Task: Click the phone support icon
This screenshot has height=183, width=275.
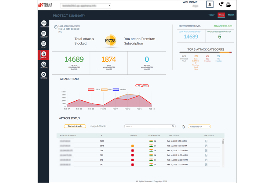Action: point(221,5)
